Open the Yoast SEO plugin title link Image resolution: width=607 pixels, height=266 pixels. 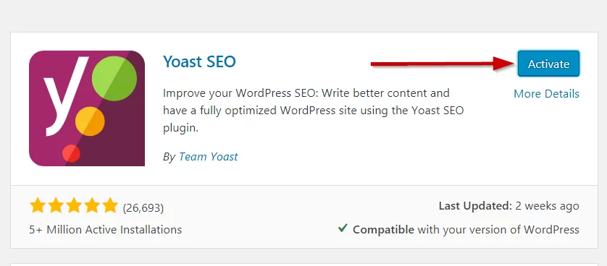click(x=199, y=61)
